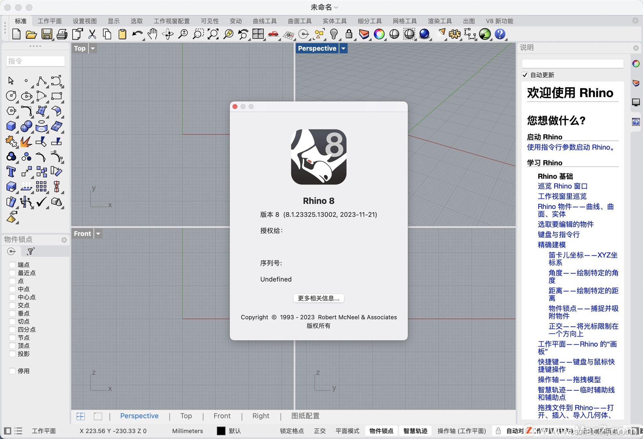Click the Undo arrow icon
643x439 pixels.
tap(137, 34)
